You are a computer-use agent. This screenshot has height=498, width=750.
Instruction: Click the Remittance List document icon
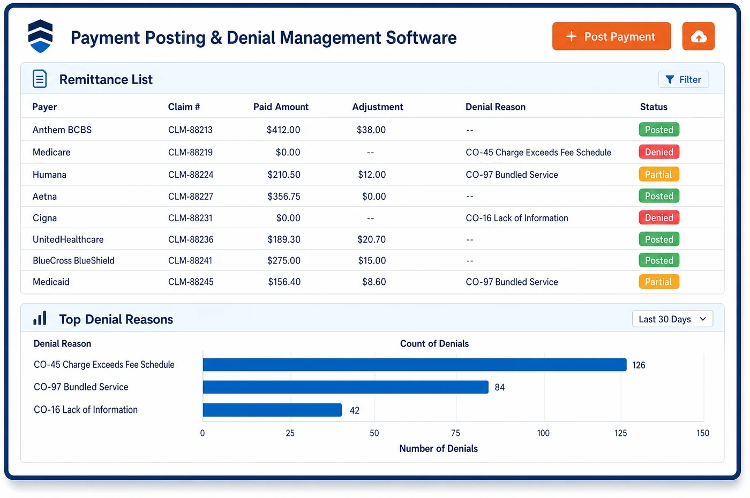pos(40,79)
